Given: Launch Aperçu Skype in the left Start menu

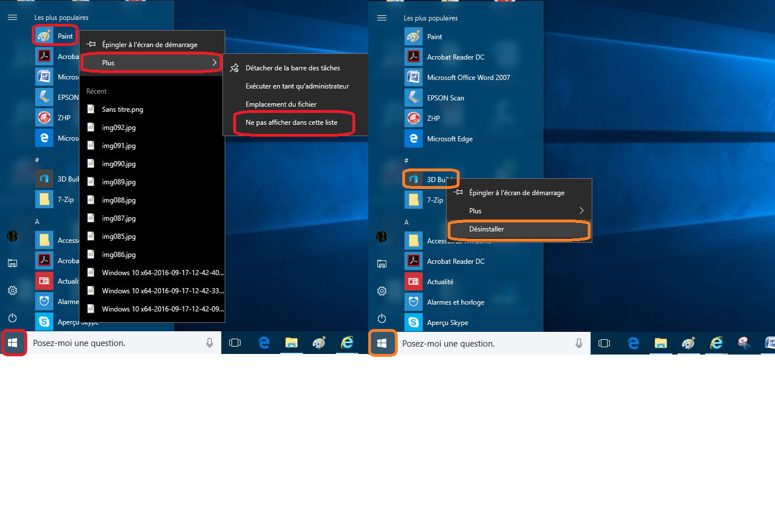Looking at the screenshot, I should pyautogui.click(x=67, y=322).
